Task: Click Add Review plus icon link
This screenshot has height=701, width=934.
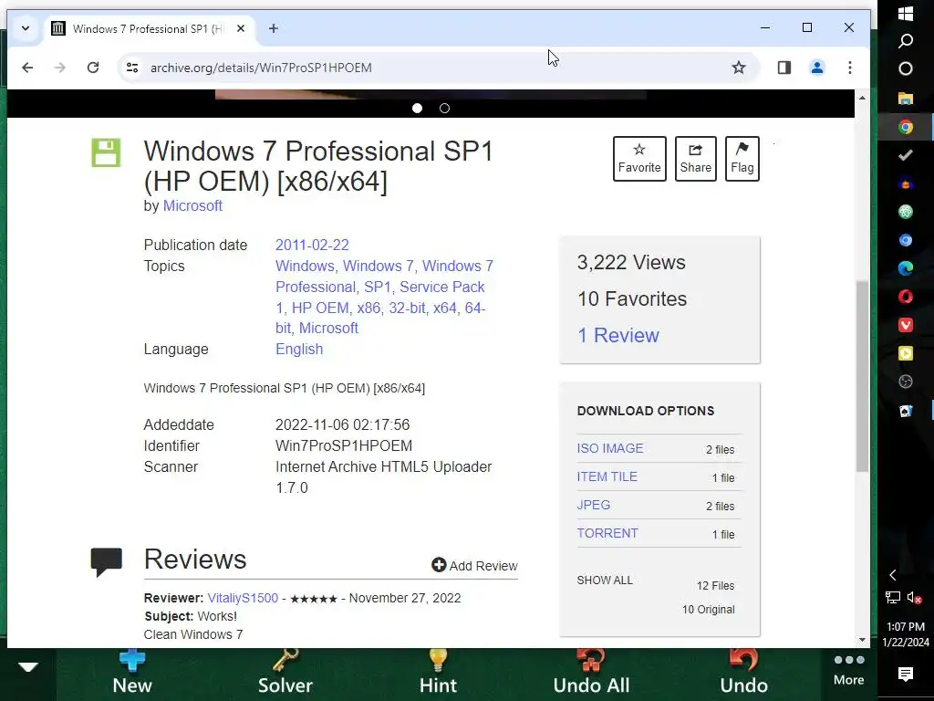Action: coord(474,565)
